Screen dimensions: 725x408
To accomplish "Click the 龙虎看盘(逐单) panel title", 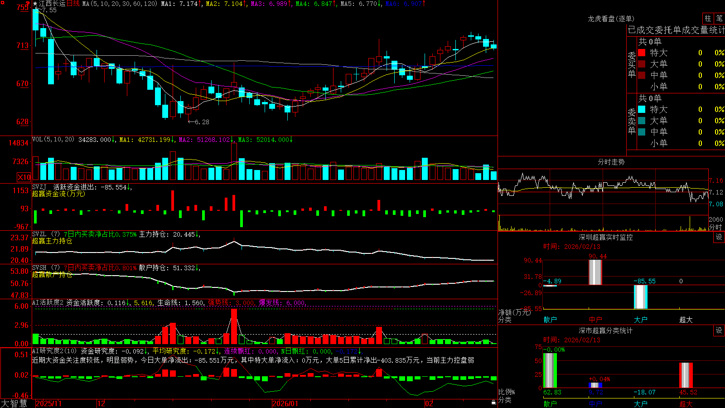I will (611, 19).
